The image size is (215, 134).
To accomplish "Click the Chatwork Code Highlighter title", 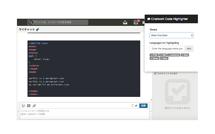I will click(169, 19).
